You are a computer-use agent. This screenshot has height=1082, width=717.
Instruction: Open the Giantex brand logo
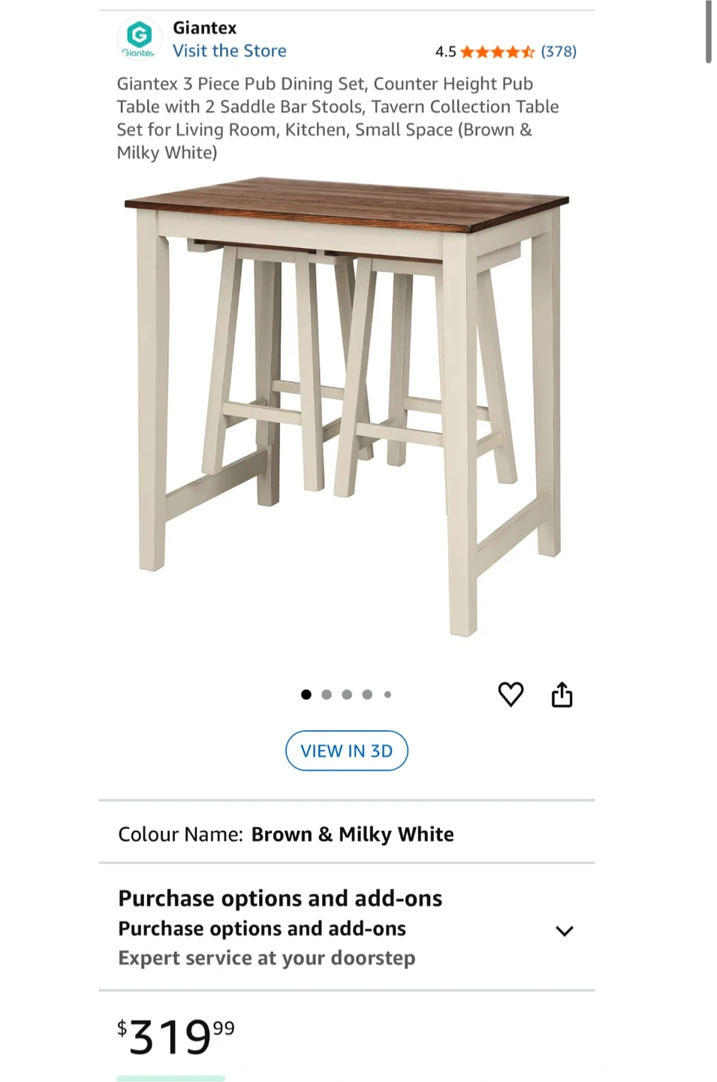(x=140, y=39)
